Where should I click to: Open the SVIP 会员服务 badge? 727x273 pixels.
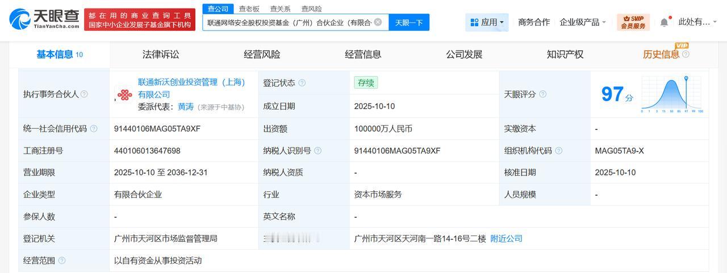[x=633, y=22]
